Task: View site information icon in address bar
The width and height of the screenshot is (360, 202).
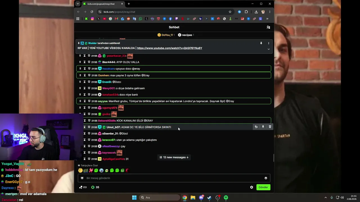Action: tap(100, 12)
